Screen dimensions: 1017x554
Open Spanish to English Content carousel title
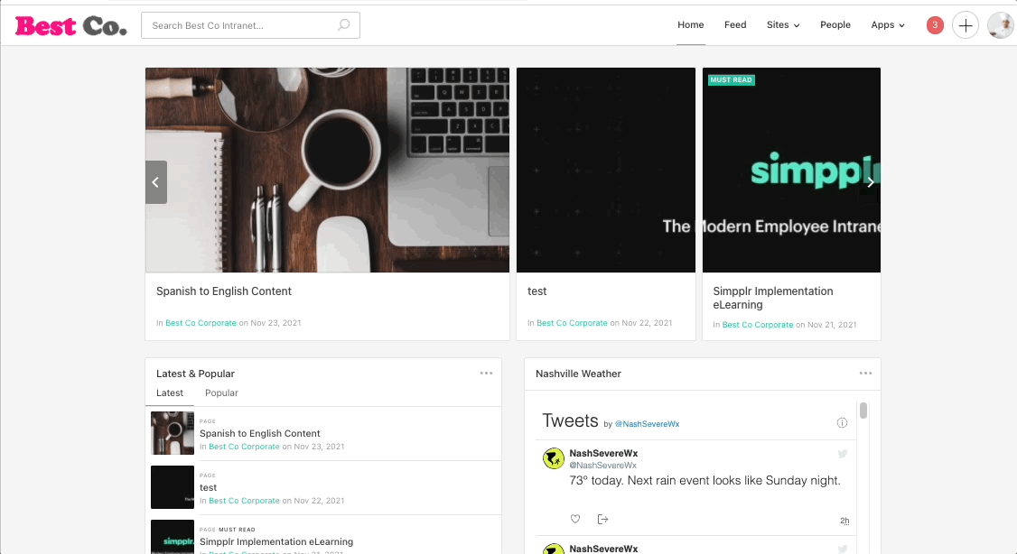coord(224,291)
